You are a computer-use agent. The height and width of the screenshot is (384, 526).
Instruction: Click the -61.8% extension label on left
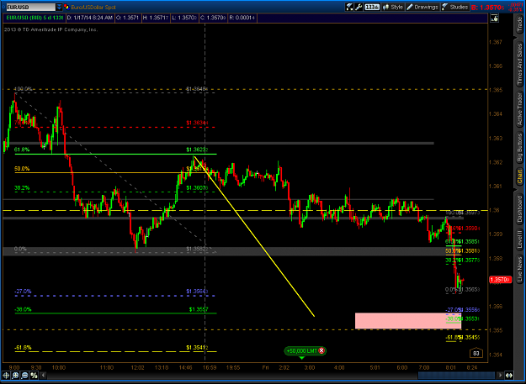tap(23, 348)
